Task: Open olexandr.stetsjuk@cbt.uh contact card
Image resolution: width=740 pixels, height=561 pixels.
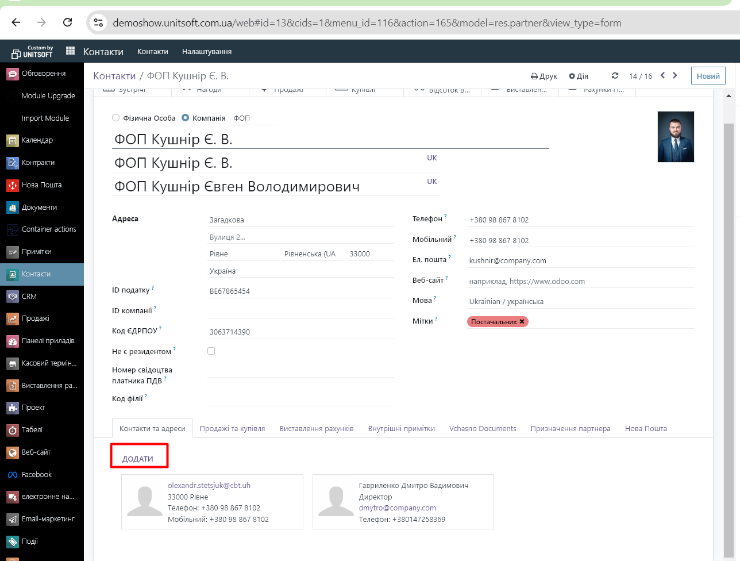Action: tap(212, 502)
